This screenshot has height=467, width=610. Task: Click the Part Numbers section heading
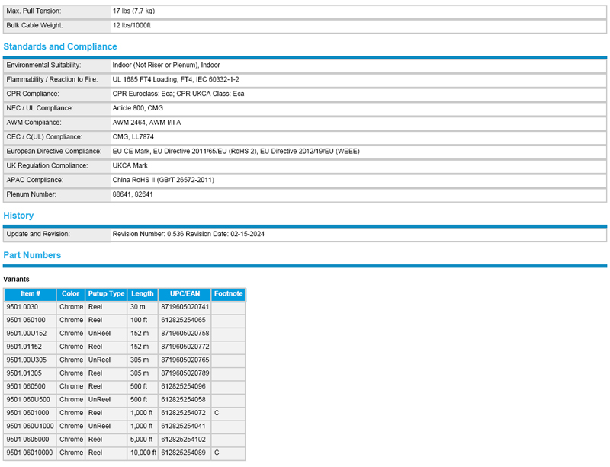pyautogui.click(x=32, y=255)
